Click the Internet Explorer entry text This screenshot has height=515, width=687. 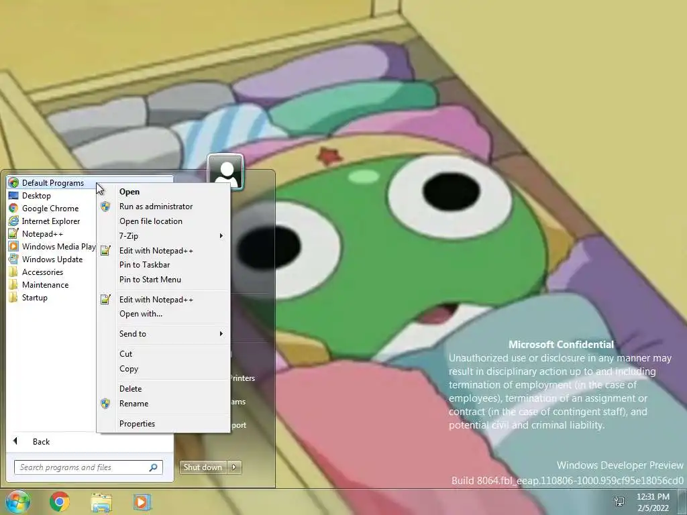pyautogui.click(x=51, y=221)
